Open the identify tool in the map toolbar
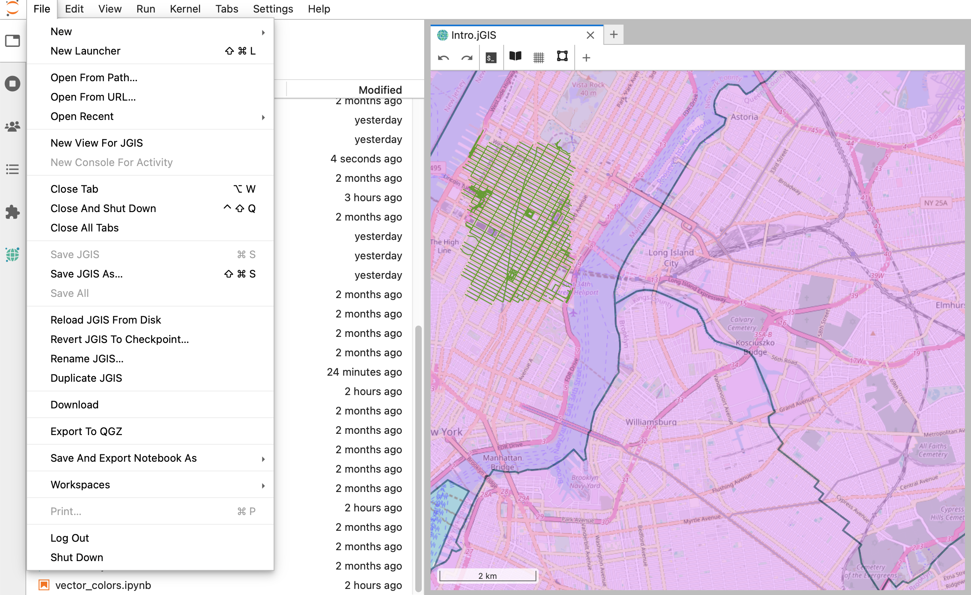 [515, 57]
